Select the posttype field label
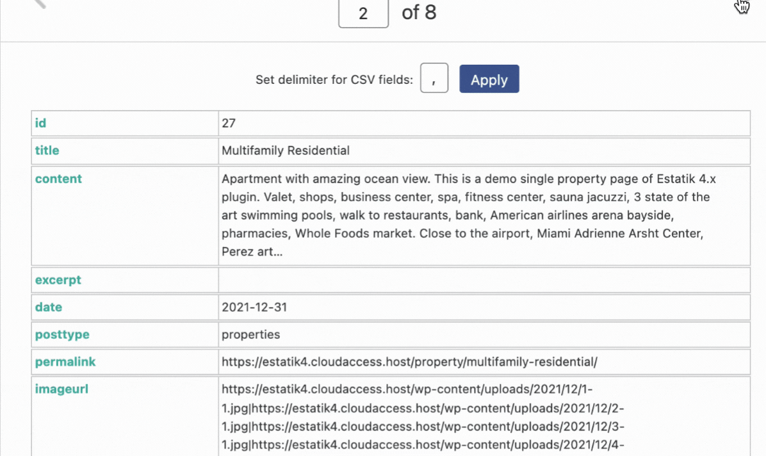 coord(62,334)
